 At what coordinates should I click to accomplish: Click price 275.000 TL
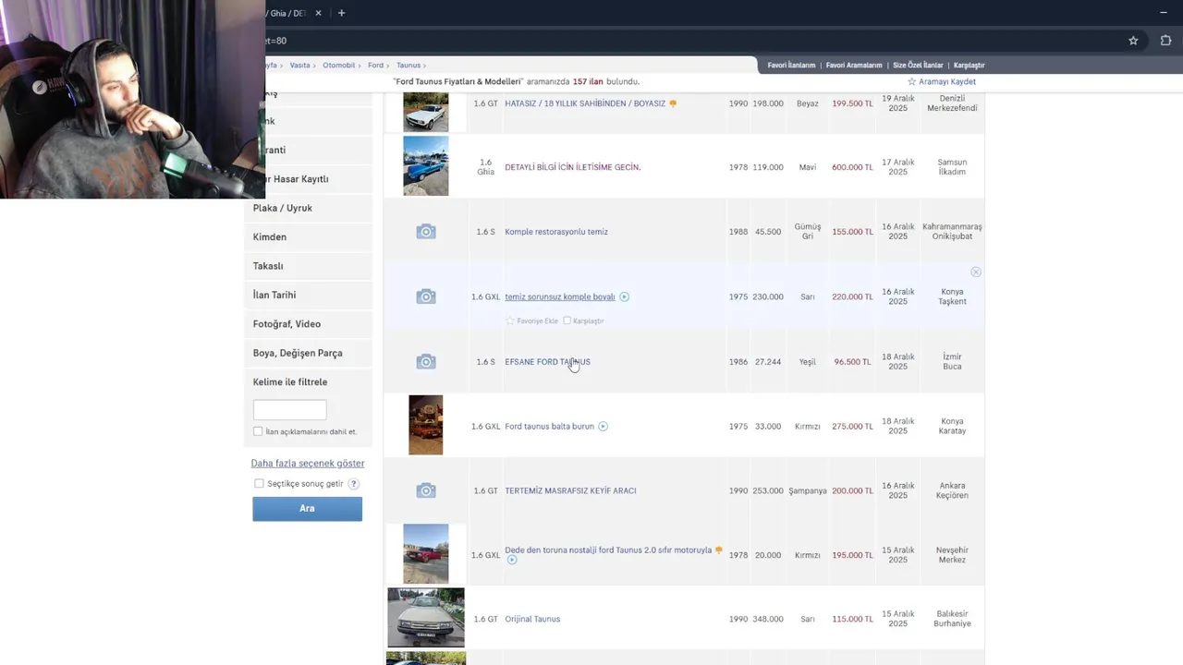pos(852,427)
